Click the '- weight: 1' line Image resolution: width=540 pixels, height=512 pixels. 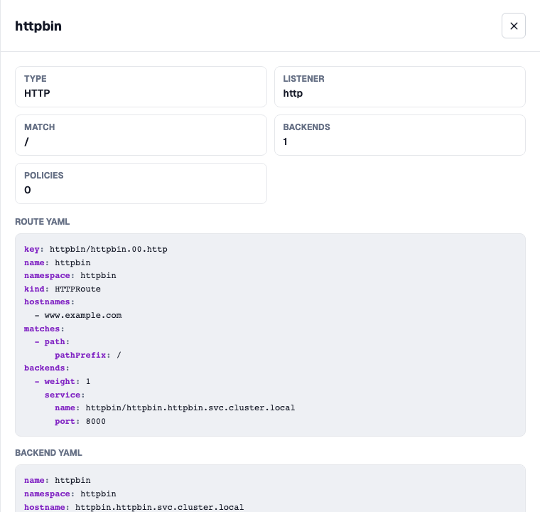click(63, 382)
